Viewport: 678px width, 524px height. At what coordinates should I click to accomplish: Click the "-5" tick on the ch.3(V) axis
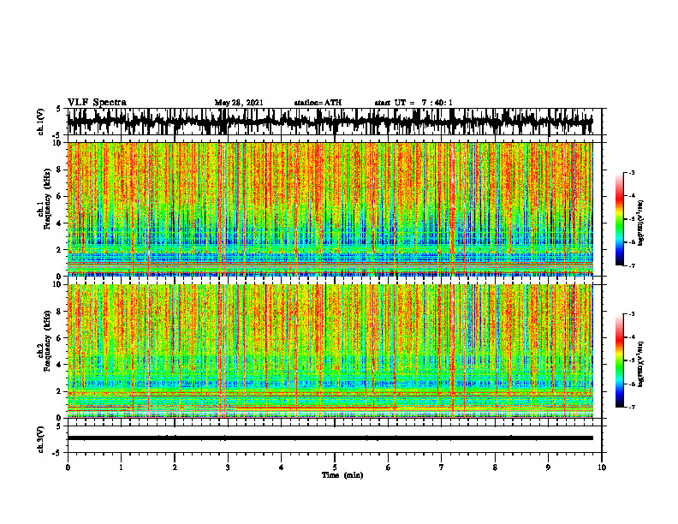coord(57,453)
